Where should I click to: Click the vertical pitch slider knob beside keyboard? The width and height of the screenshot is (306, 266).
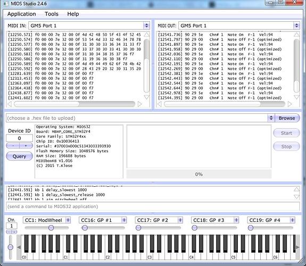[11, 247]
